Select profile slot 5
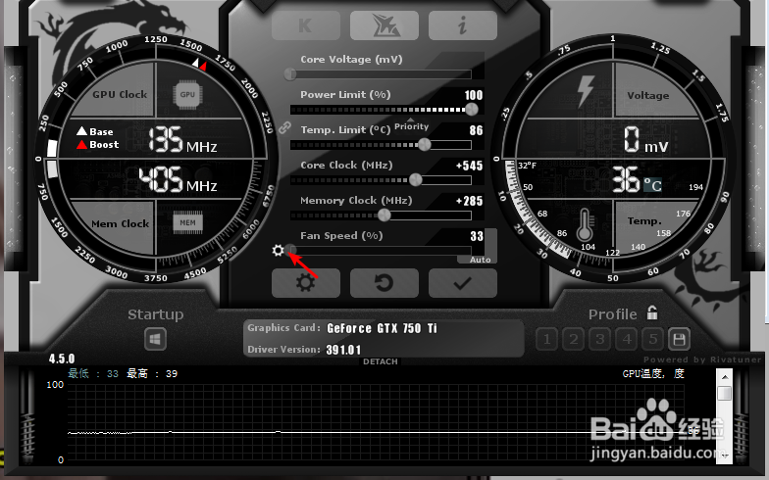Screen dimensions: 769x480 (x=653, y=339)
